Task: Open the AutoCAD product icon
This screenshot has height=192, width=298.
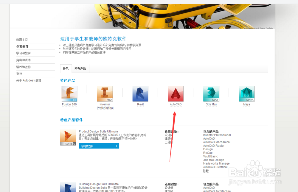Action: pos(176,94)
